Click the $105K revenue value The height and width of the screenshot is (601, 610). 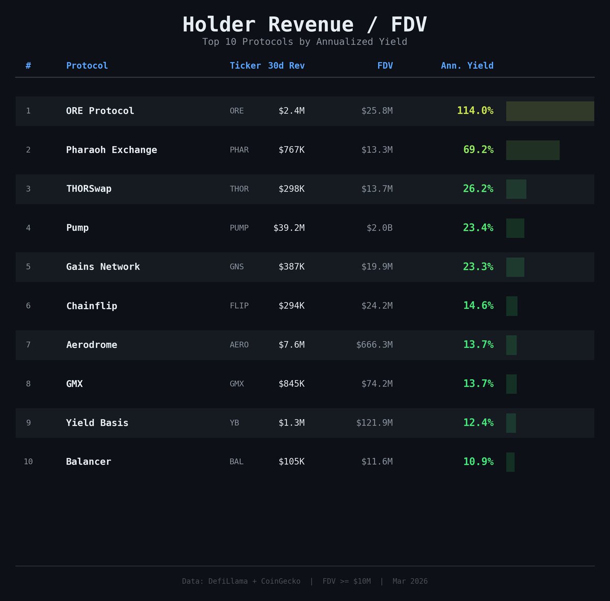(x=291, y=462)
